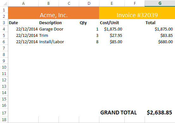Select row 10 header
The image size is (175, 123).
tap(4, 67)
